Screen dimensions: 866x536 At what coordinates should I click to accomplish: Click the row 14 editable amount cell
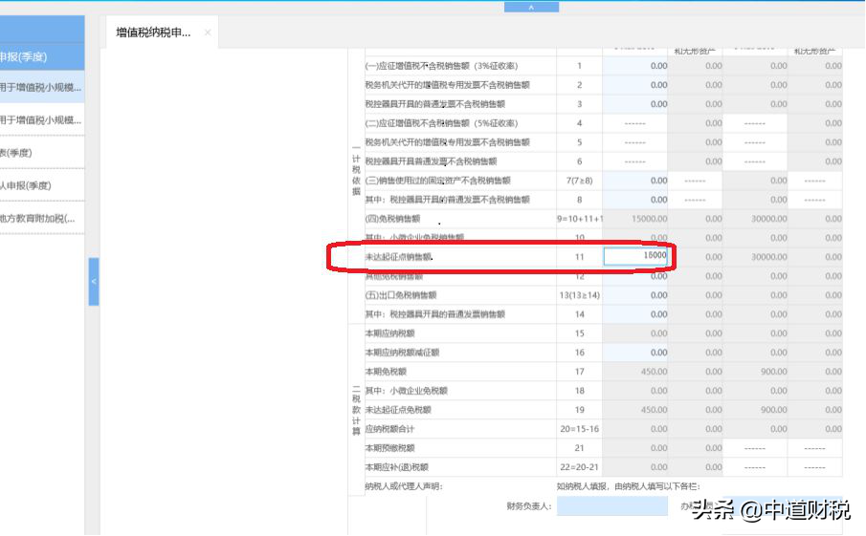pyautogui.click(x=635, y=314)
